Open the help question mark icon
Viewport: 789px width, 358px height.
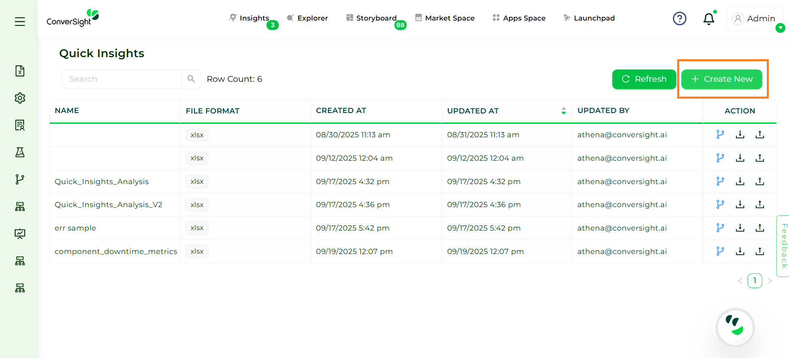coord(679,18)
